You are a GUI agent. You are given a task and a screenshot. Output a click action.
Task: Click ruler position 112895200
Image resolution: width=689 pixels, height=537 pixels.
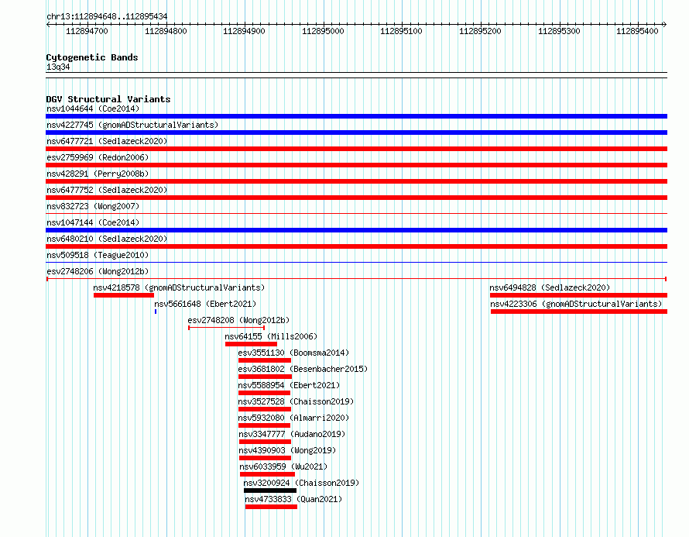[480, 31]
